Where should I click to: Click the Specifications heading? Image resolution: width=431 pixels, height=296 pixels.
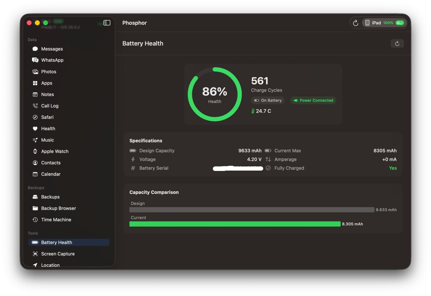pyautogui.click(x=146, y=141)
